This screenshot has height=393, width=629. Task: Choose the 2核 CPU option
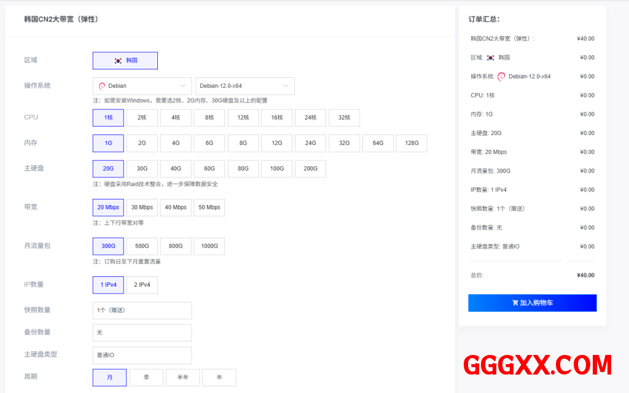(x=142, y=118)
